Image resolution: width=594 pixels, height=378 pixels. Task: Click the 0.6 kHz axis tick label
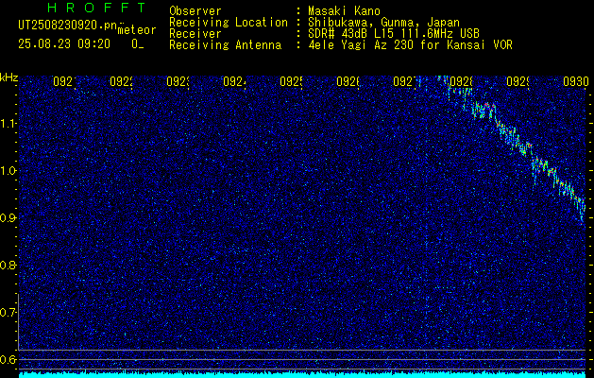point(8,359)
